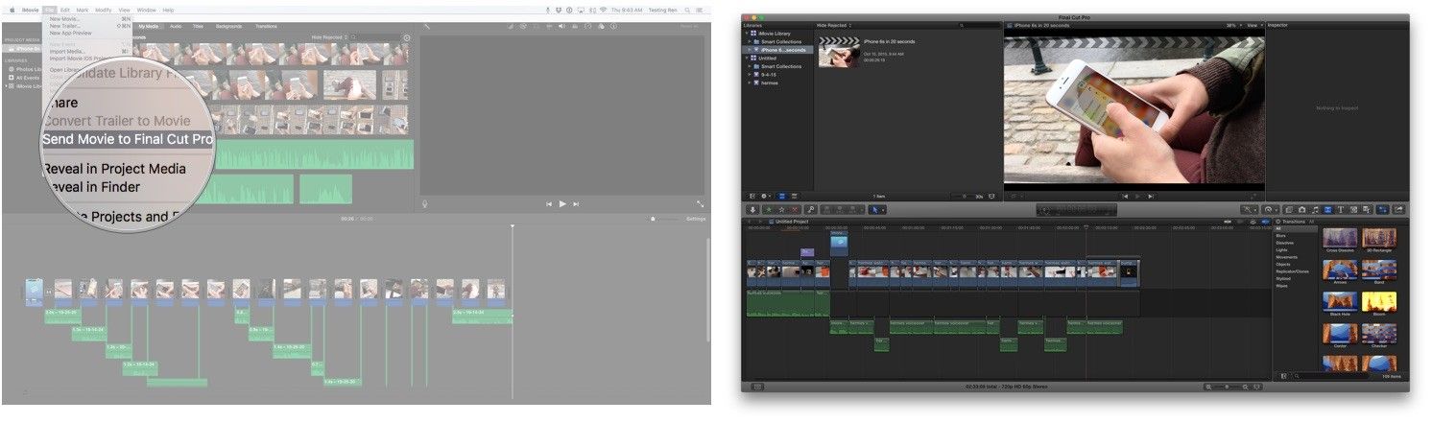The image size is (1432, 423).
Task: Choose Send Movie to Final Cut Pro
Action: [x=128, y=139]
